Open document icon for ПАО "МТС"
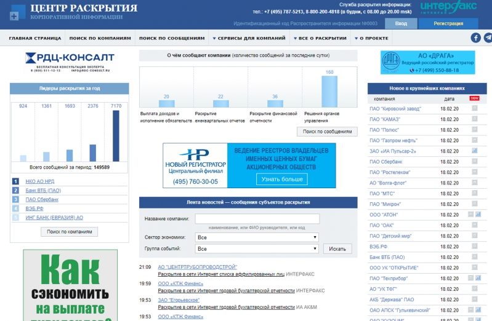492x321 pixels. pos(475,194)
